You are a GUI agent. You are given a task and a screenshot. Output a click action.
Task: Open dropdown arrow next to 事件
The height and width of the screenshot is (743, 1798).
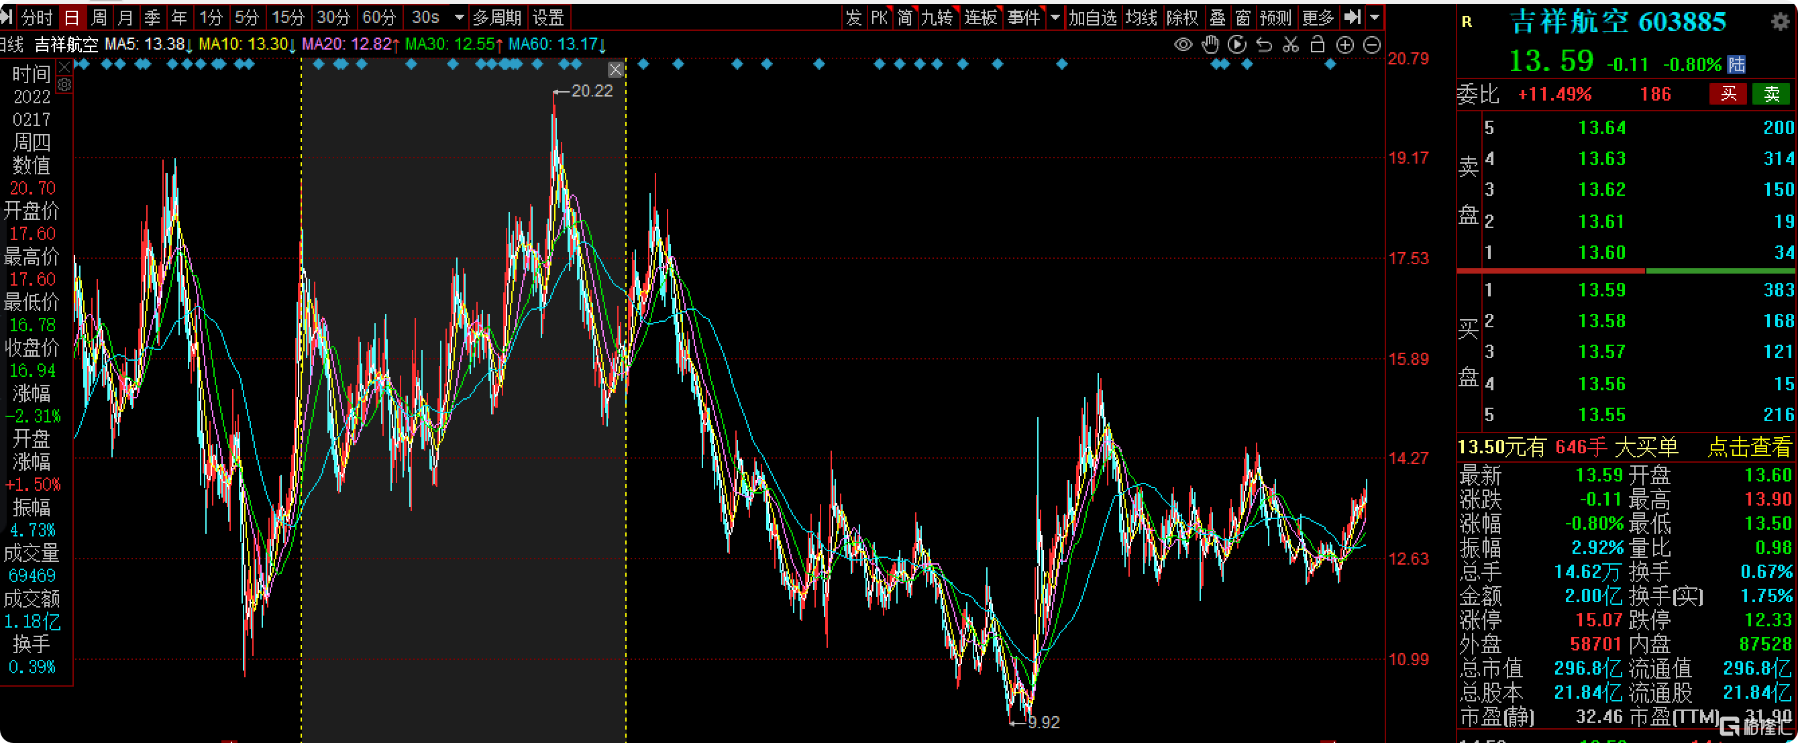point(1055,17)
